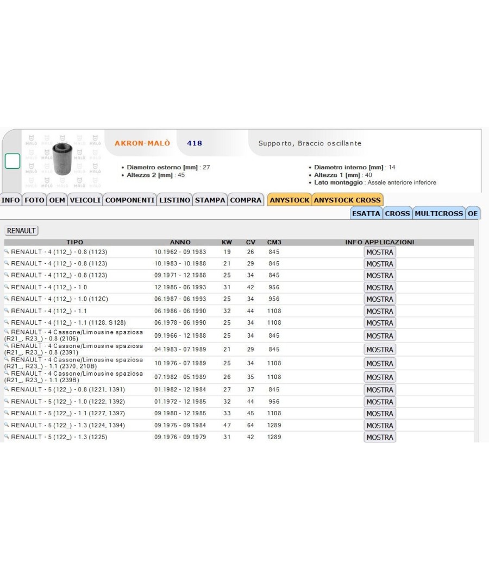The width and height of the screenshot is (489, 570).
Task: Click the ANNO column header
Action: pyautogui.click(x=180, y=242)
